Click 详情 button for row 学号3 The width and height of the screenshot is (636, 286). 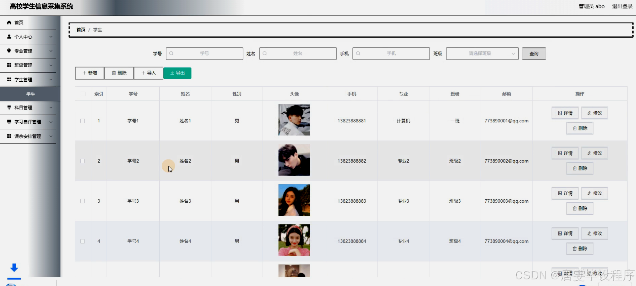565,193
